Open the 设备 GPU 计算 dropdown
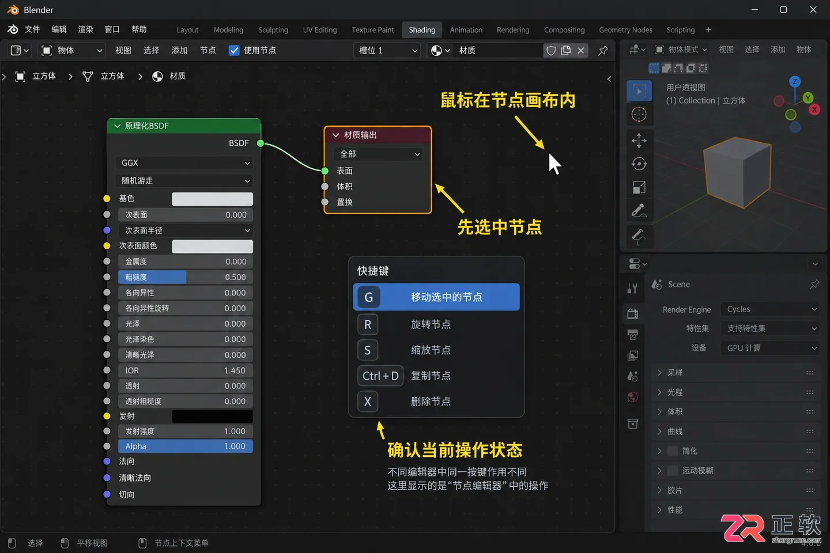830x553 pixels. (x=770, y=348)
